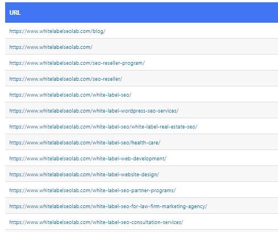
Task: Select the health-care row empty area
Action: pos(219,142)
